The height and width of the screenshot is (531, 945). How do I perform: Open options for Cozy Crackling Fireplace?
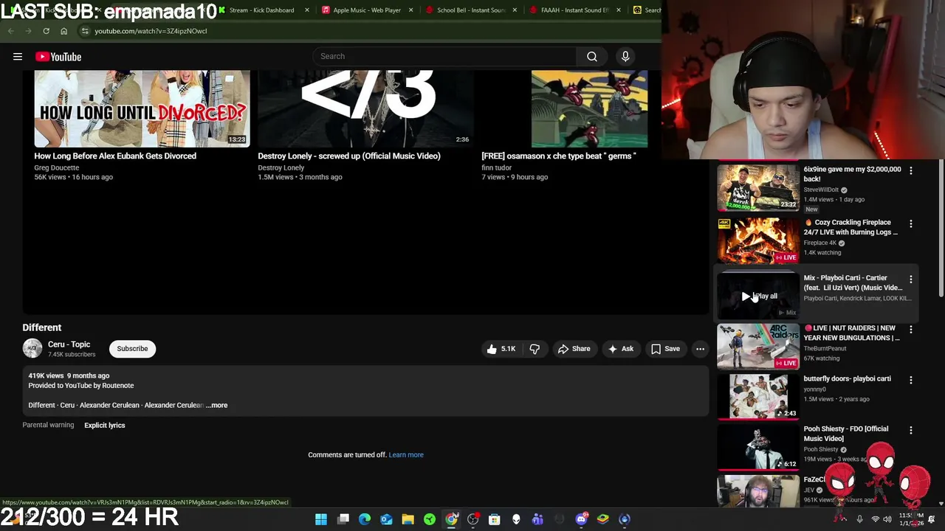click(x=910, y=223)
